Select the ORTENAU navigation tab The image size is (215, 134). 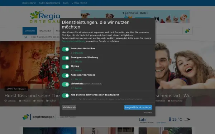point(30,31)
